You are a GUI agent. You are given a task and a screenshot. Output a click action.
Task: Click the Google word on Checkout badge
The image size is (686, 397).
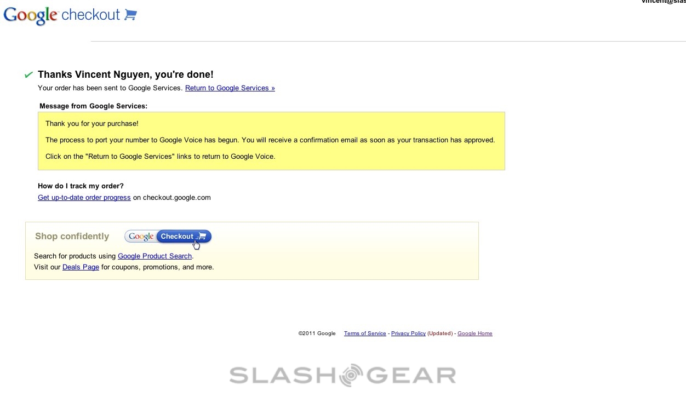[x=141, y=237]
